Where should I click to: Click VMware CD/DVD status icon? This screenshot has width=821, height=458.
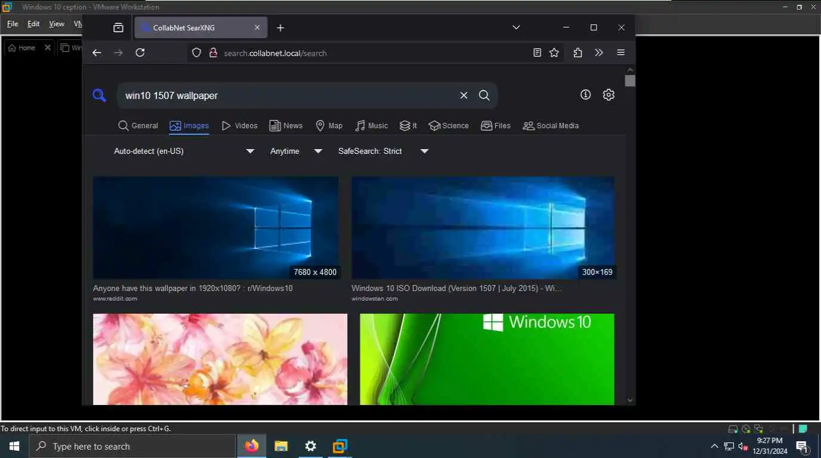[746, 429]
